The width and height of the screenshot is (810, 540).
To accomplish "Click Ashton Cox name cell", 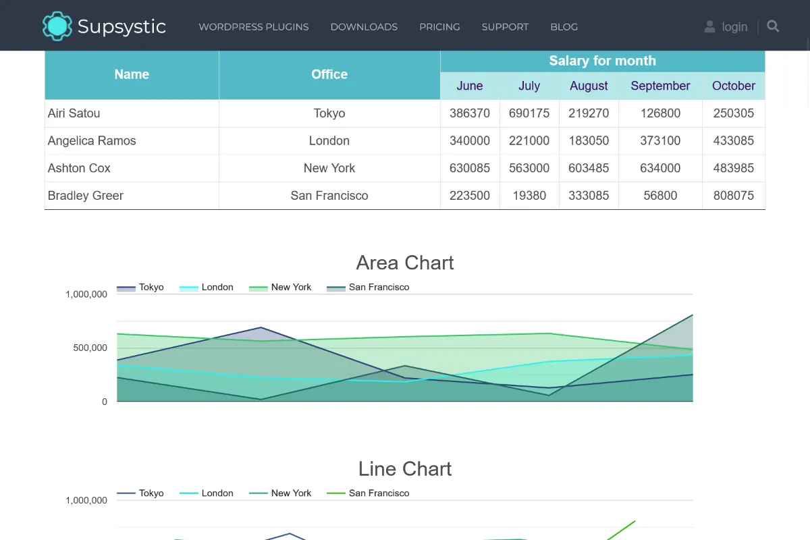I will click(x=79, y=168).
